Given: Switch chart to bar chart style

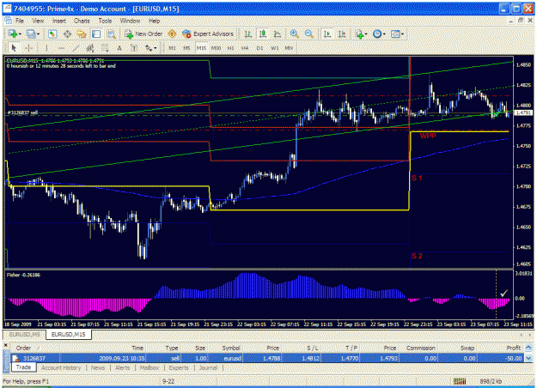Looking at the screenshot, I should tap(248, 33).
